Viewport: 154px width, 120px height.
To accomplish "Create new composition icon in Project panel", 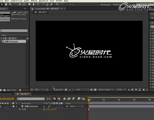I will 9,90.
